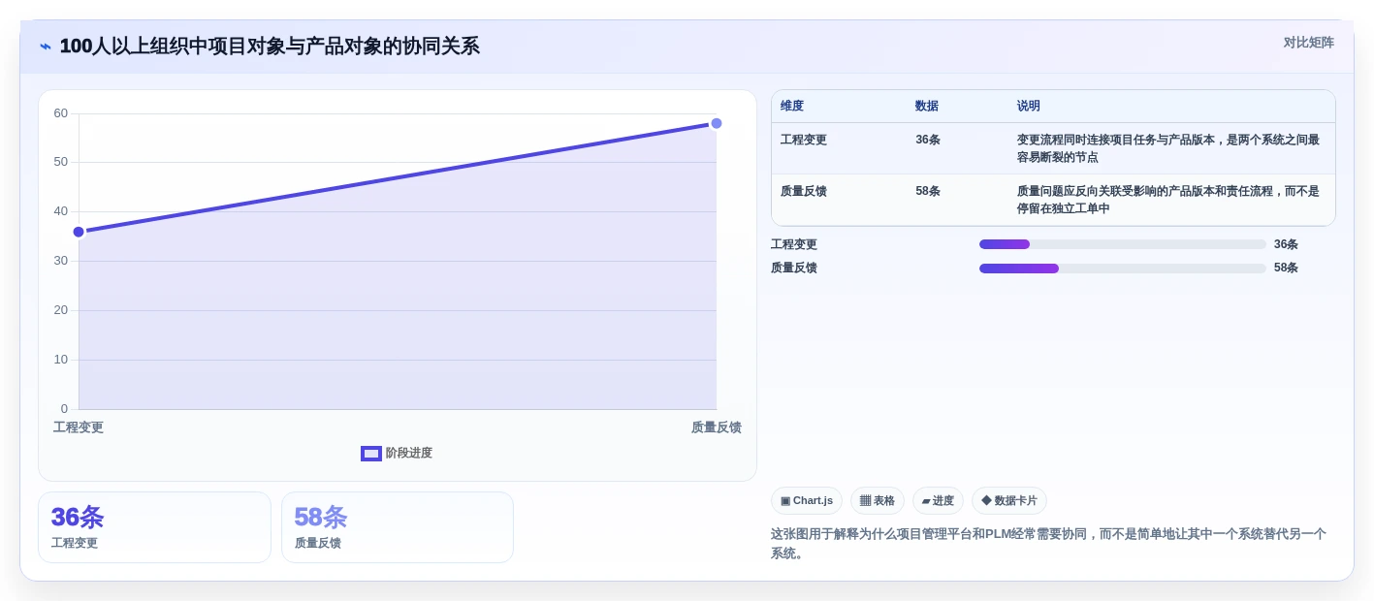Click the 表格 tag chip
The image size is (1374, 601).
tap(878, 501)
